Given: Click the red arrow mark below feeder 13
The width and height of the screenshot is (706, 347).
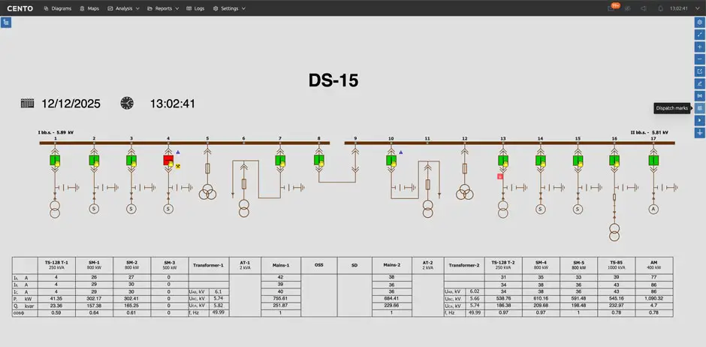Looking at the screenshot, I should 499,177.
